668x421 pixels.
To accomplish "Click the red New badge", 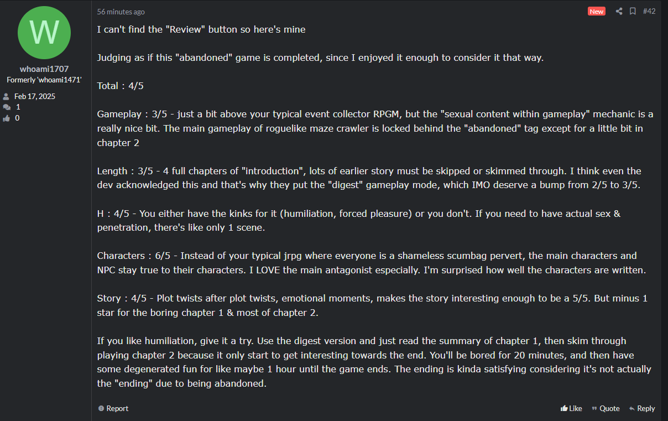I will (597, 11).
